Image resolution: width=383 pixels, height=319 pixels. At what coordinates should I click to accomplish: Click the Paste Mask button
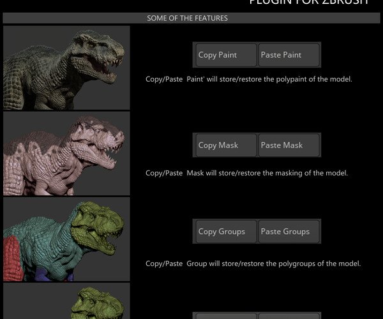click(289, 145)
